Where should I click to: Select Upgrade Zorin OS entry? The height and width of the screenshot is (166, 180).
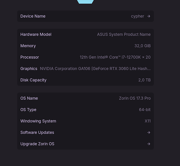86,144
